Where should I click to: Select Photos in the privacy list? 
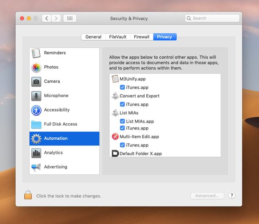[x=64, y=67]
